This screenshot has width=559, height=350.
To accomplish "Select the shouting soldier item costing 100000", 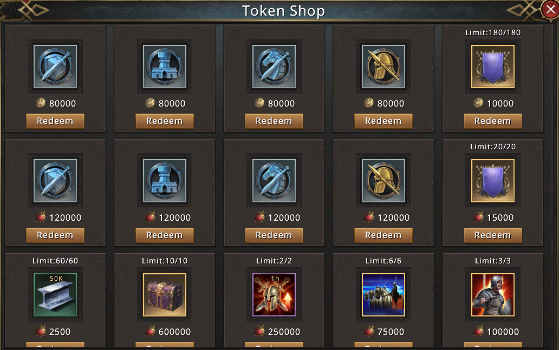I will [493, 295].
